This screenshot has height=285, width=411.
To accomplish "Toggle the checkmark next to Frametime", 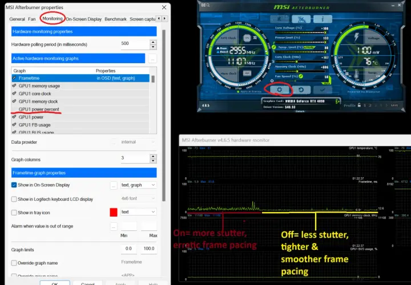I will click(x=14, y=78).
